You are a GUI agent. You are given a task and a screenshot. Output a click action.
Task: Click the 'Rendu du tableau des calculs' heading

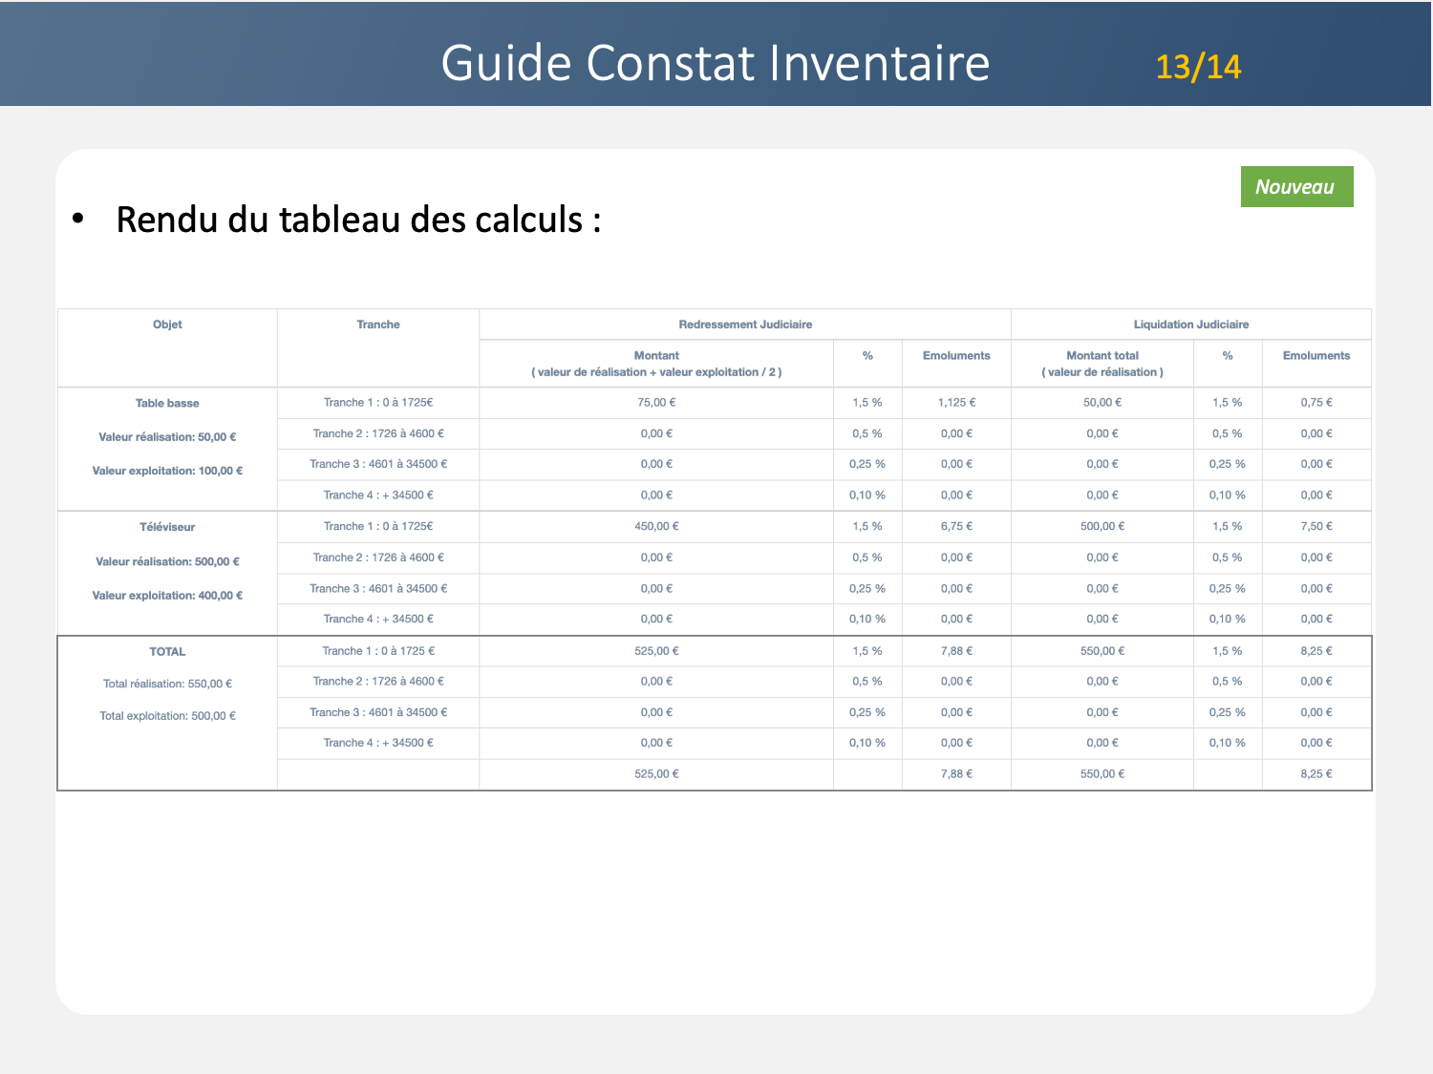[x=358, y=220]
